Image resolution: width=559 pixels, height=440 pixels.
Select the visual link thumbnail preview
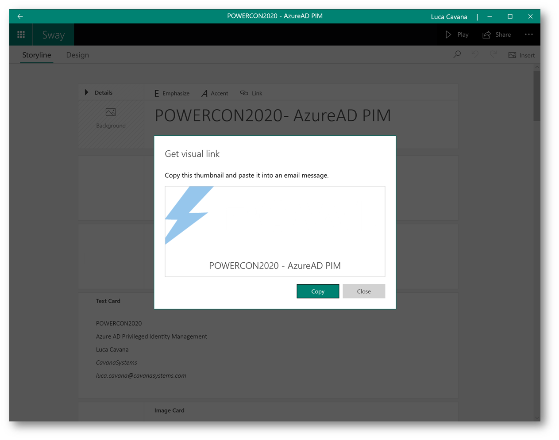[275, 231]
